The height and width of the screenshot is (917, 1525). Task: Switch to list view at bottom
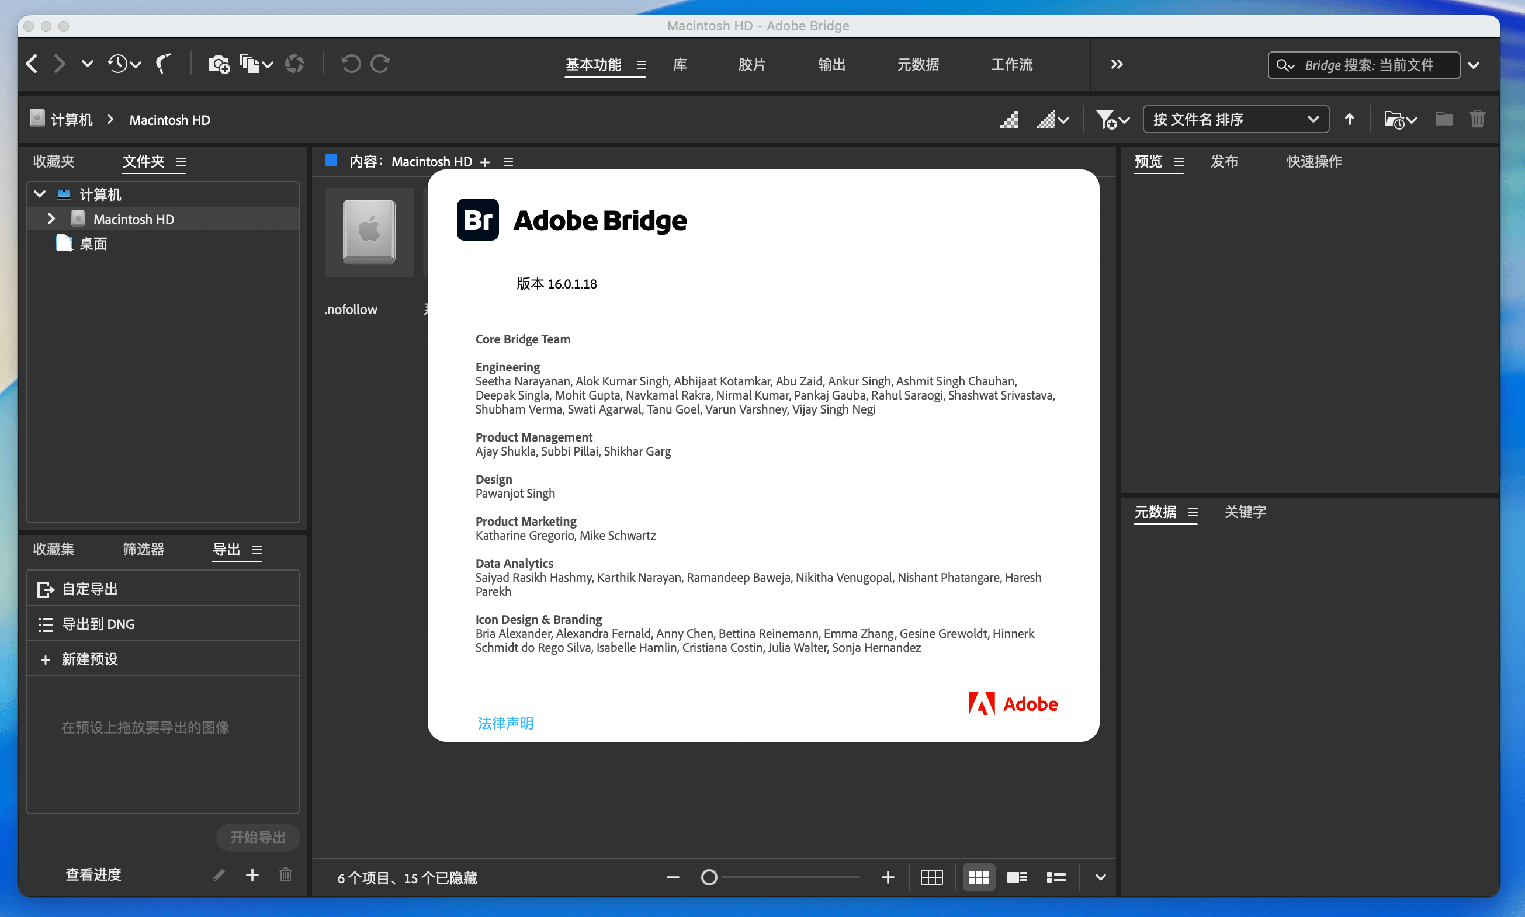point(1056,877)
